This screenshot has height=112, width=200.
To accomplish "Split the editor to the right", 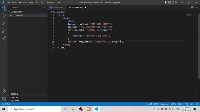I will (x=192, y=7).
